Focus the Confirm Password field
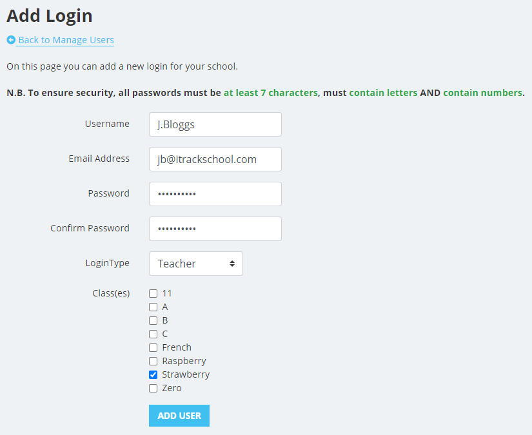 click(x=215, y=229)
